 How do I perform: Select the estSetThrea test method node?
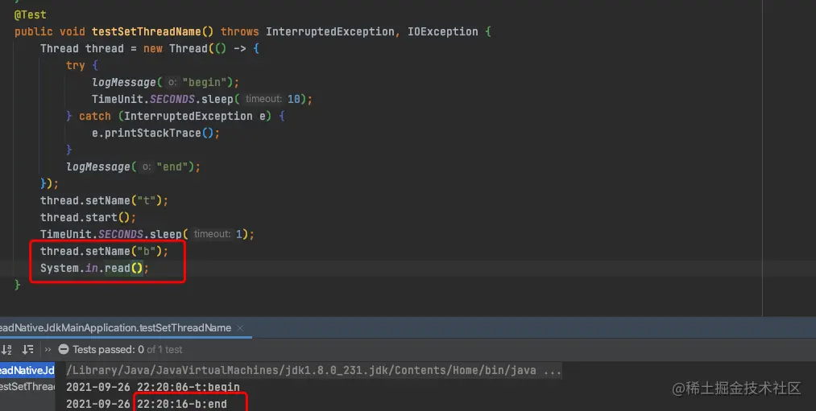[x=27, y=387]
